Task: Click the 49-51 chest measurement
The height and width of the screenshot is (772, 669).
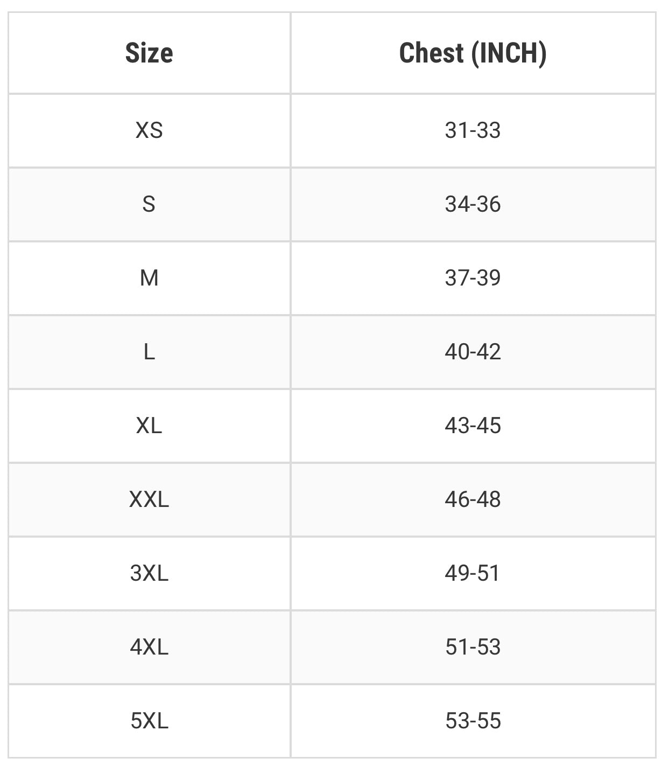Action: coord(473,573)
